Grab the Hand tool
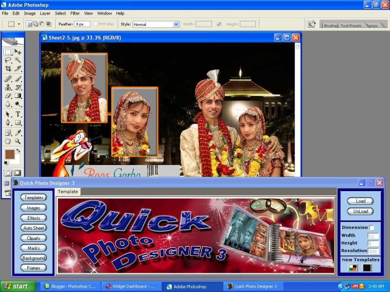Screen dimensions: 390x292 8,141
